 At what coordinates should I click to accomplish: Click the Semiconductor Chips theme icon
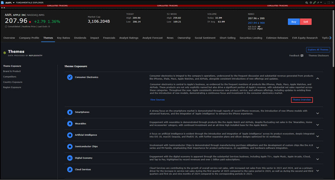click(x=70, y=147)
